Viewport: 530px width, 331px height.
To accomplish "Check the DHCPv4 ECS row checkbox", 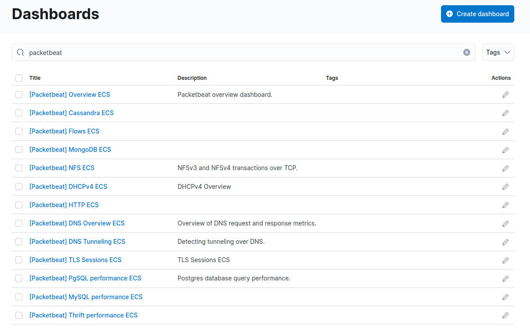I will pos(19,187).
